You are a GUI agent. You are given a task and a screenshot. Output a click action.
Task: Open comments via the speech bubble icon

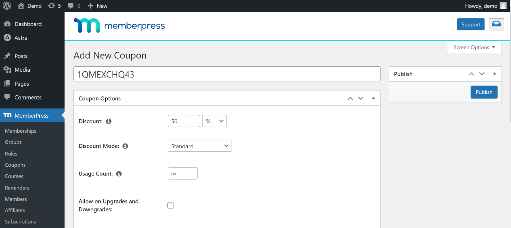[x=71, y=5]
